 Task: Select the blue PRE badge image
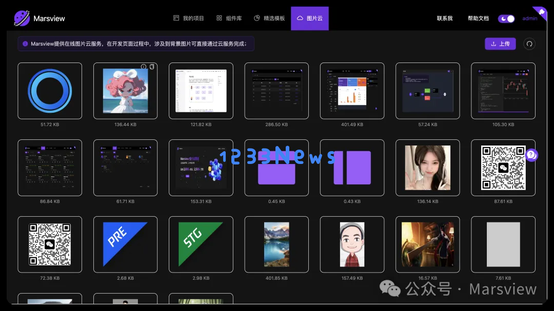[126, 244]
